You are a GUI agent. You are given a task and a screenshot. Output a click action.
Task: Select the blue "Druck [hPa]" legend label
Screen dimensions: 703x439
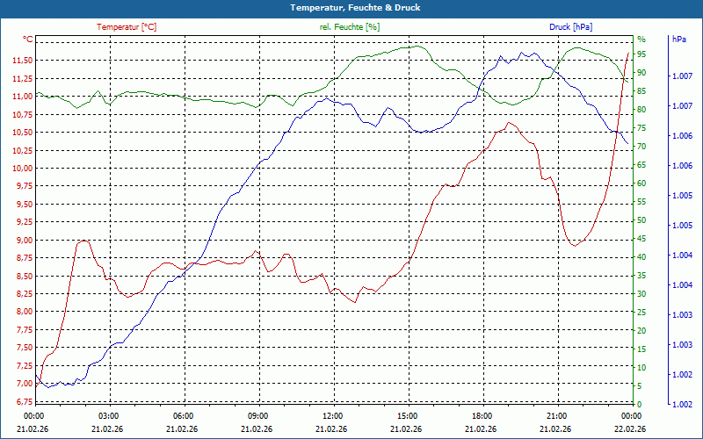point(570,27)
